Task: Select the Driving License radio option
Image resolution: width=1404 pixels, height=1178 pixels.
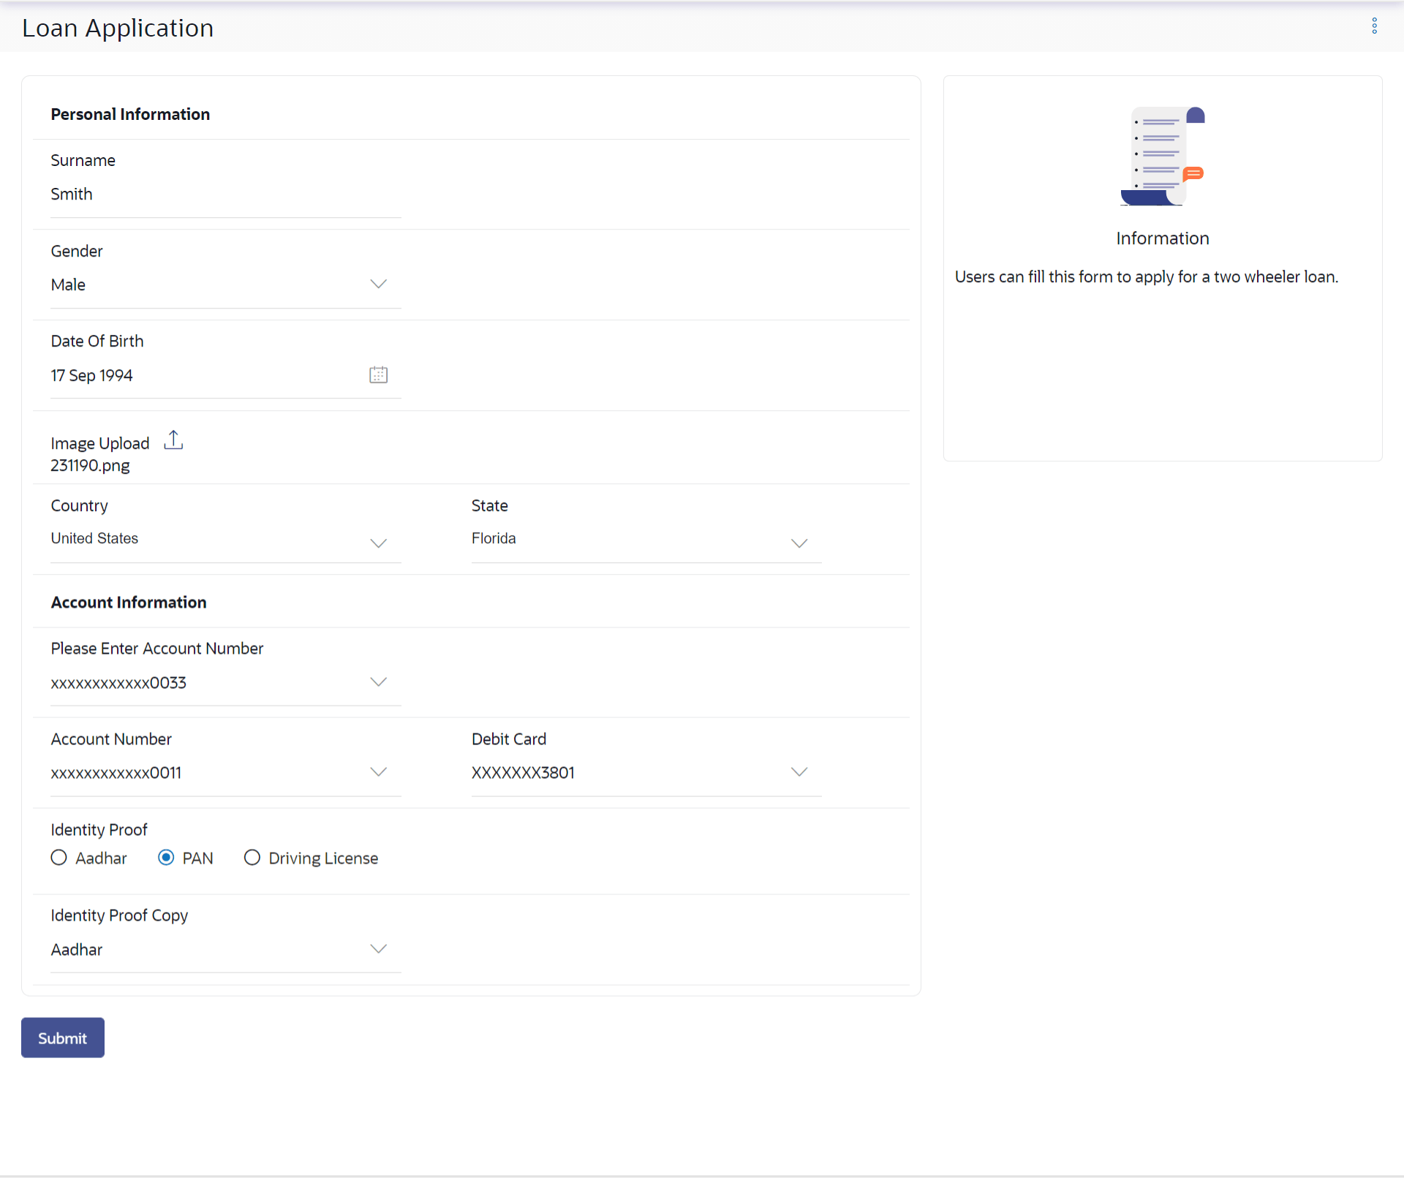Action: (252, 858)
